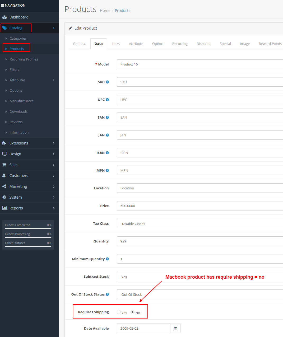Select the Design monitor icon

[x=4, y=154]
